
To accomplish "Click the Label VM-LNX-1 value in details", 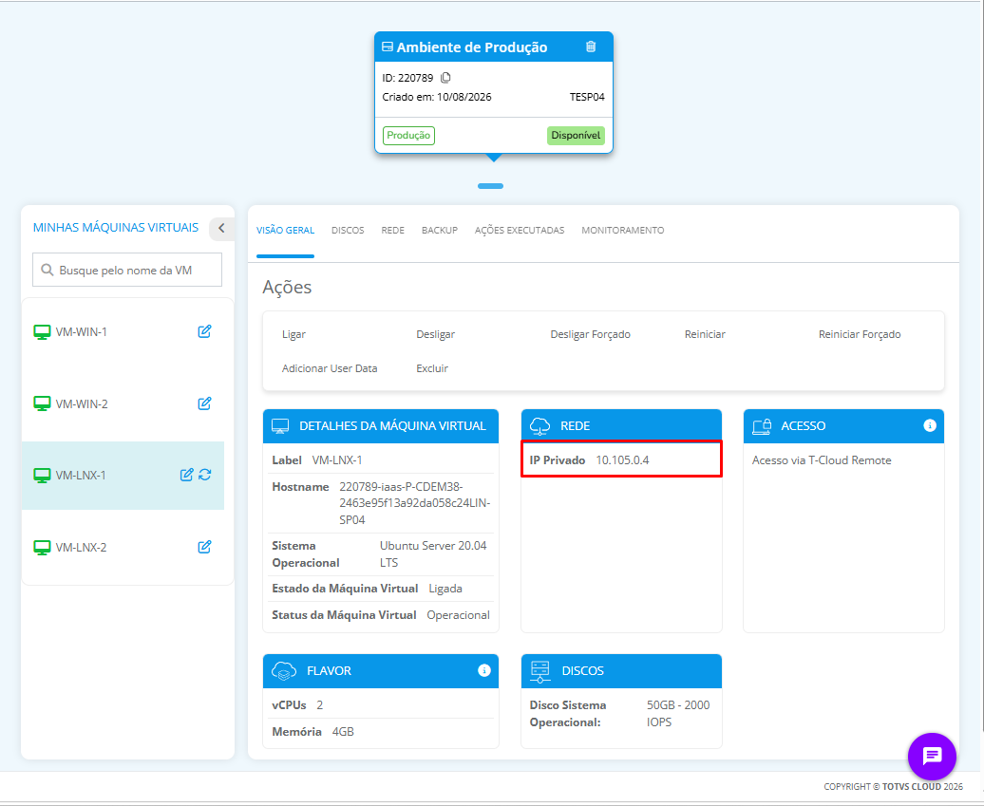I will (337, 459).
